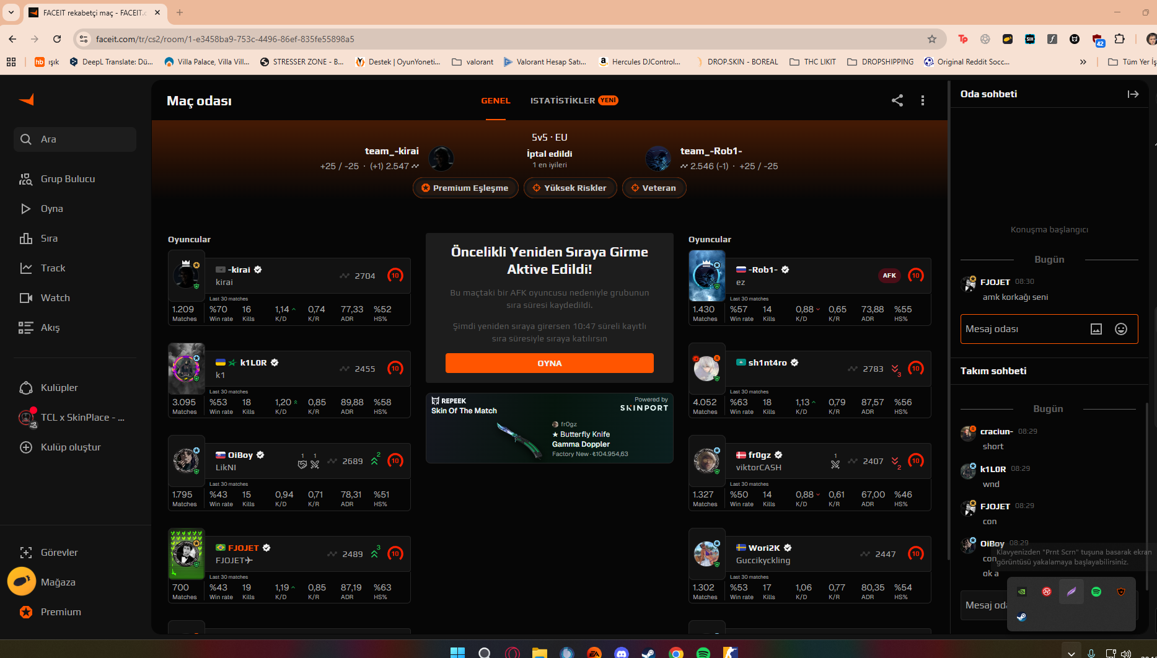This screenshot has width=1157, height=658.
Task: Click the team_-kirai team avatar
Action: 441,159
